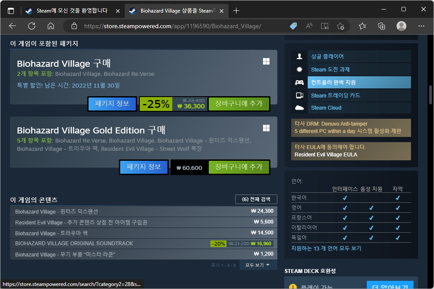Click Windows icon on Biohazard Village package
This screenshot has height=289, width=434.
tap(266, 62)
